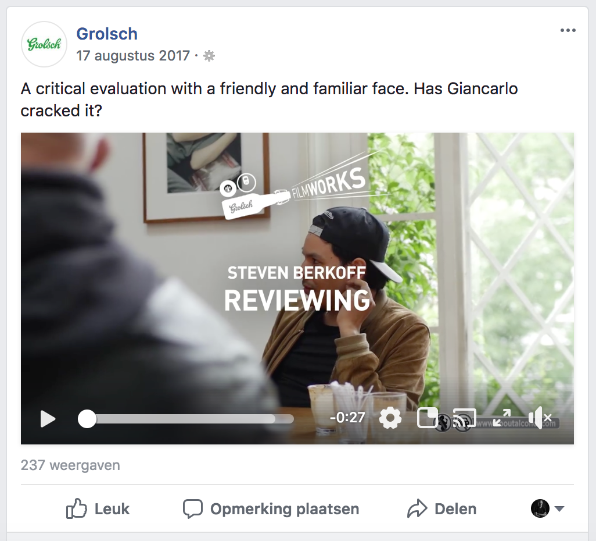Open the post options three-dots menu
The image size is (596, 541).
click(x=568, y=30)
